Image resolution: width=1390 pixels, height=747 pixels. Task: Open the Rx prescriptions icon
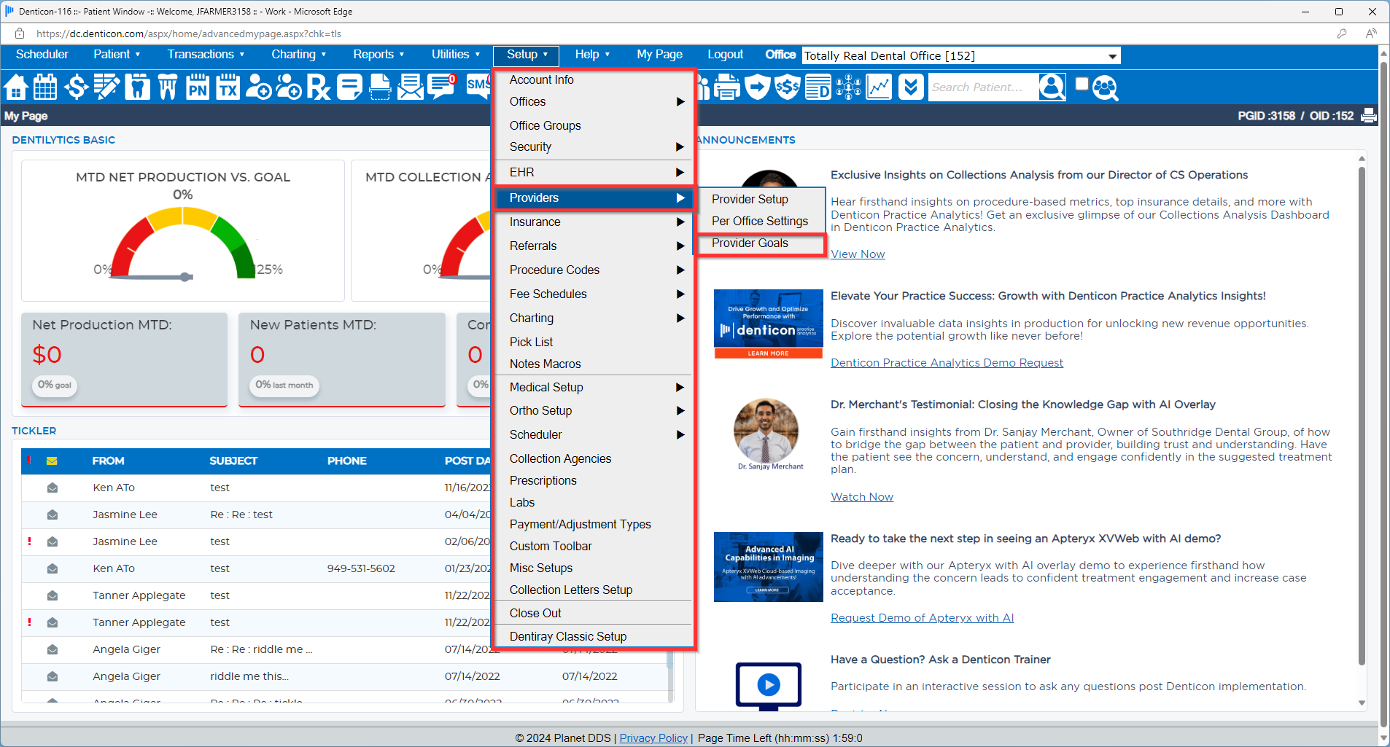319,87
